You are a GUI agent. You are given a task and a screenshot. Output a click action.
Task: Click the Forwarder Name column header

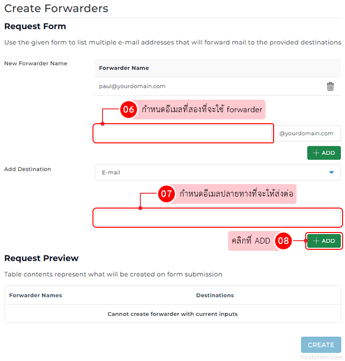[124, 68]
